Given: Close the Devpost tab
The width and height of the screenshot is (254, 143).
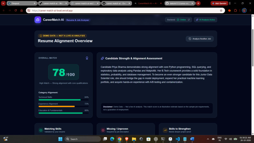Looking at the screenshot, I should [x=34, y=3].
